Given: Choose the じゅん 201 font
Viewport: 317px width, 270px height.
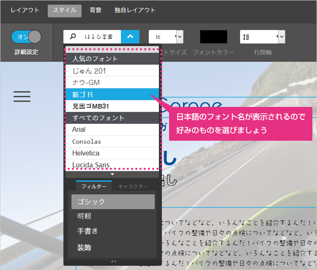Looking at the screenshot, I should [x=112, y=71].
